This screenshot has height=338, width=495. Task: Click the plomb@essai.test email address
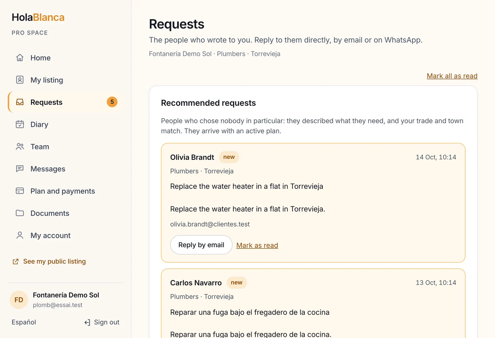(x=58, y=305)
